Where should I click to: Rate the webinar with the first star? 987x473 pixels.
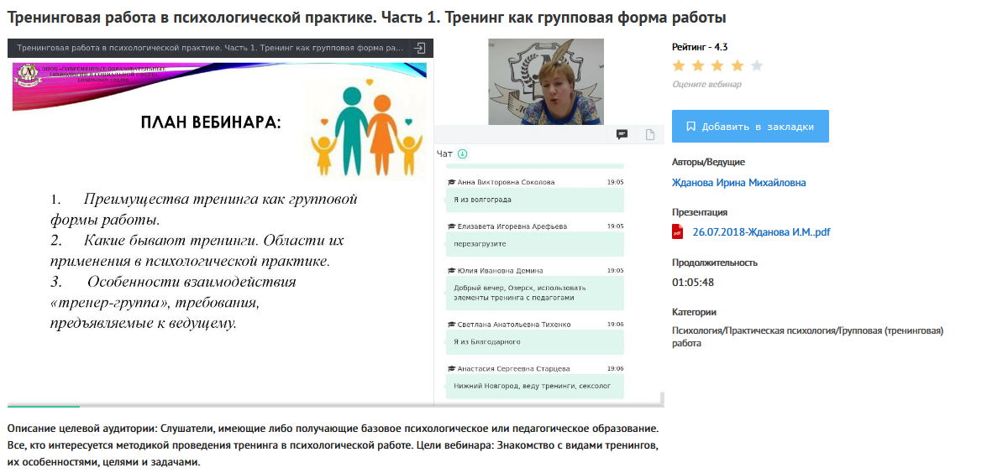click(x=679, y=65)
